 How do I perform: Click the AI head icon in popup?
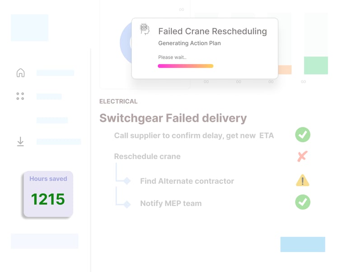coord(145,29)
